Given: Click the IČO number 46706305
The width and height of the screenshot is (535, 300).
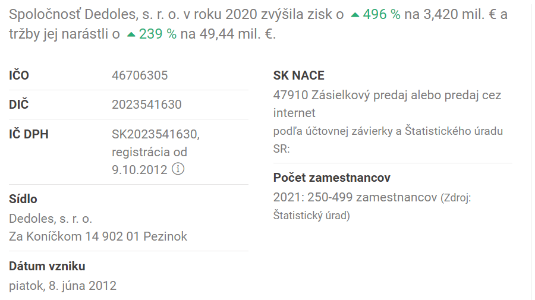Looking at the screenshot, I should pyautogui.click(x=140, y=75).
